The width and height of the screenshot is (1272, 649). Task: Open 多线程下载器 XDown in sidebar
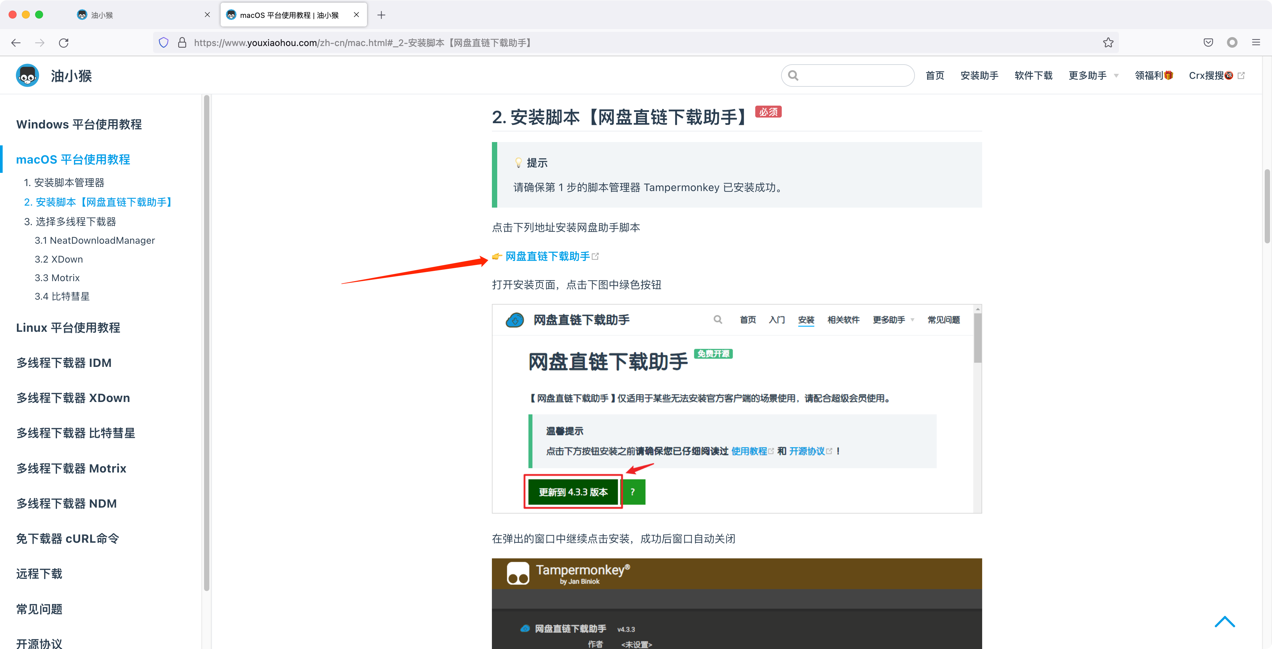pos(73,398)
